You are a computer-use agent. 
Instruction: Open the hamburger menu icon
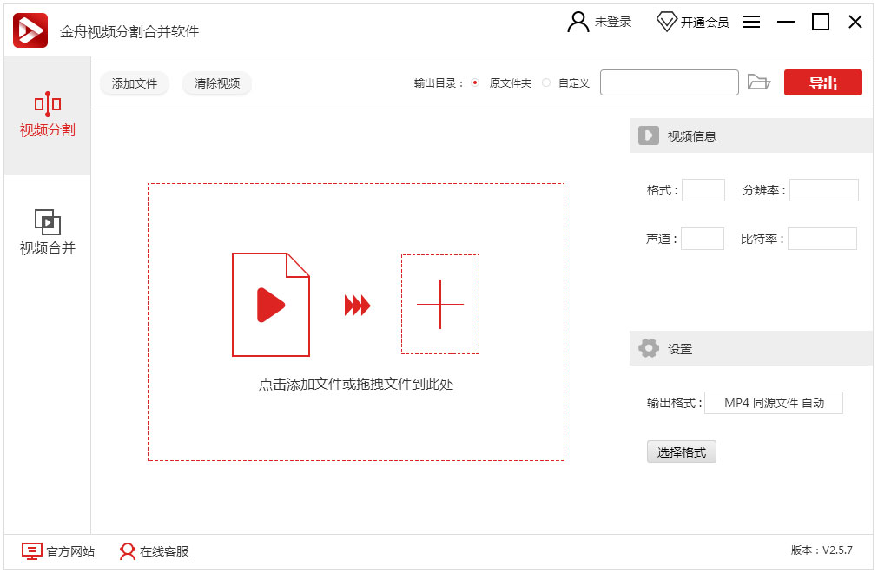pos(751,23)
